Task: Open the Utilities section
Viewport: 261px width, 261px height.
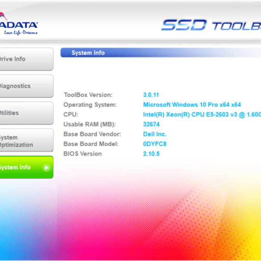Action: coord(26,113)
